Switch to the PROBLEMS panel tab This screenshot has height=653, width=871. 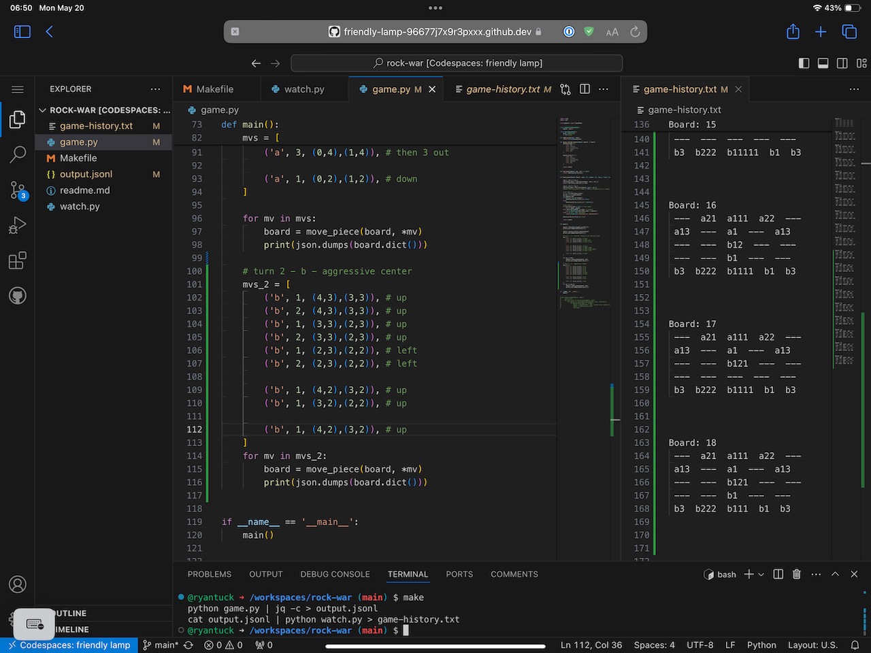(209, 574)
